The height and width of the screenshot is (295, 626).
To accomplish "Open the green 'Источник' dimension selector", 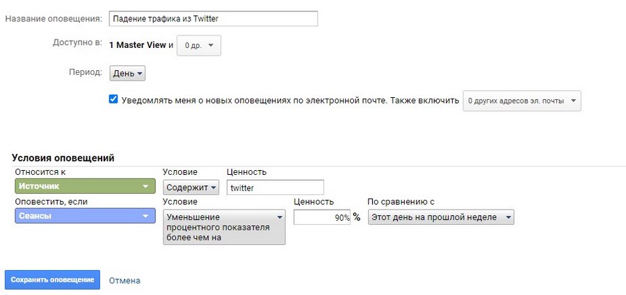I will click(85, 186).
